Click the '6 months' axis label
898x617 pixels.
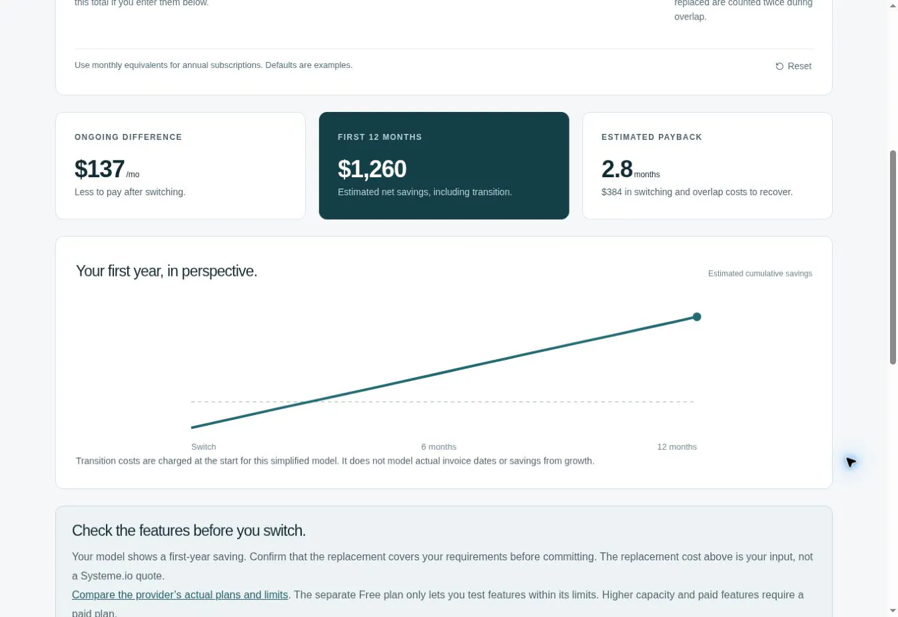pos(438,446)
